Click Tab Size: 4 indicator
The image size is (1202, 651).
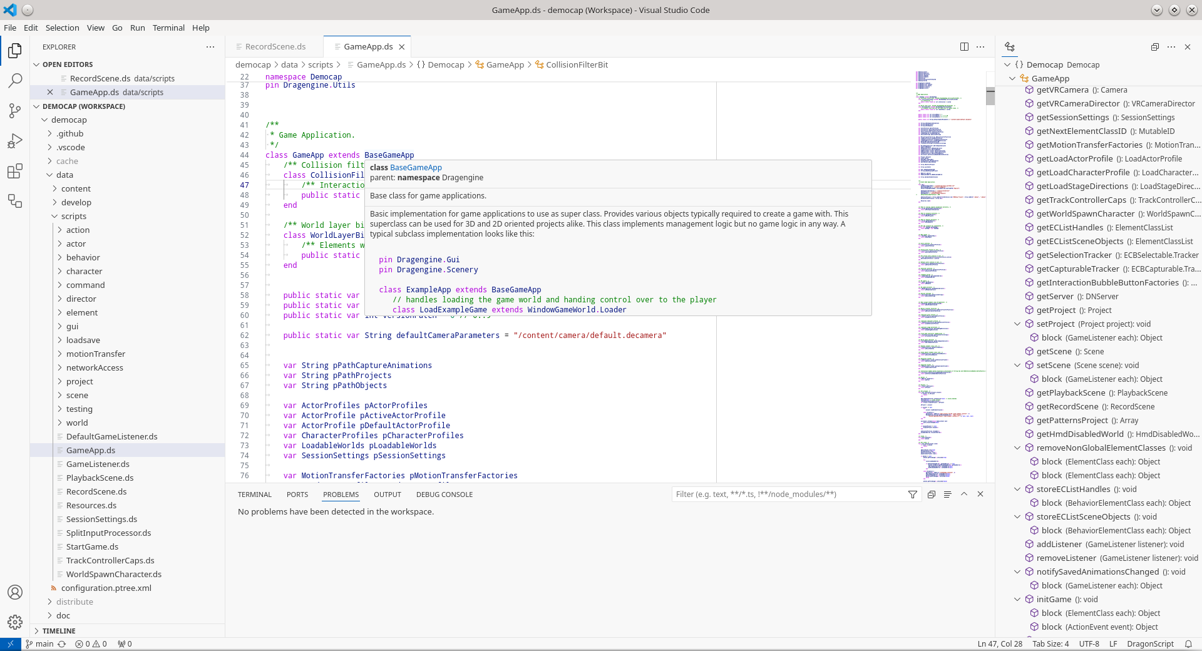1050,644
